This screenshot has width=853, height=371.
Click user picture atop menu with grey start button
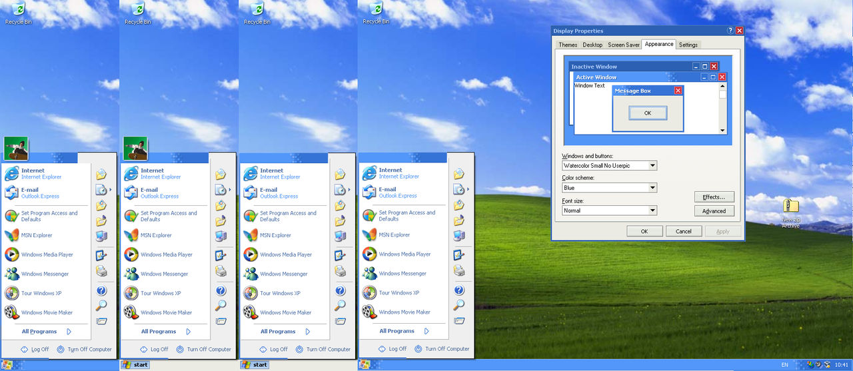click(135, 148)
